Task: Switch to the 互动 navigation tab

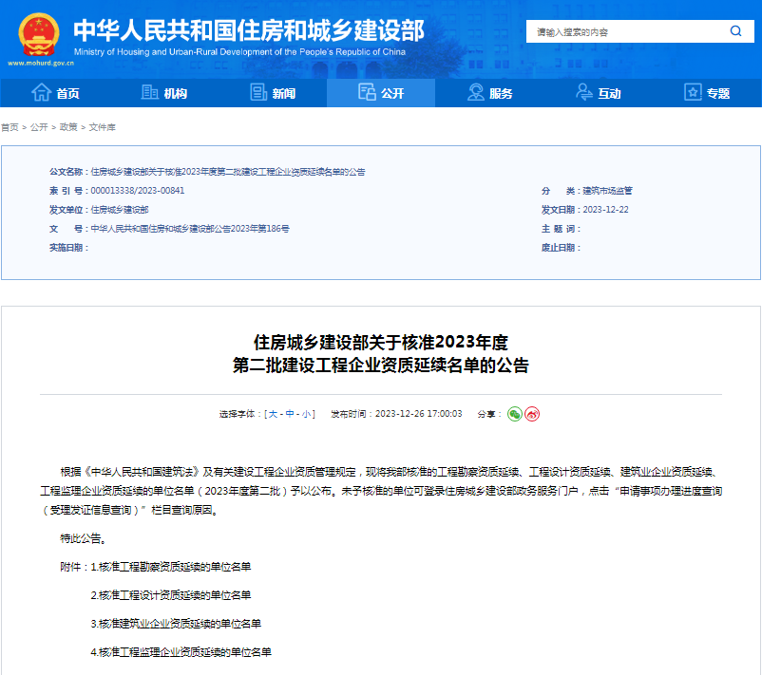Action: pos(597,92)
